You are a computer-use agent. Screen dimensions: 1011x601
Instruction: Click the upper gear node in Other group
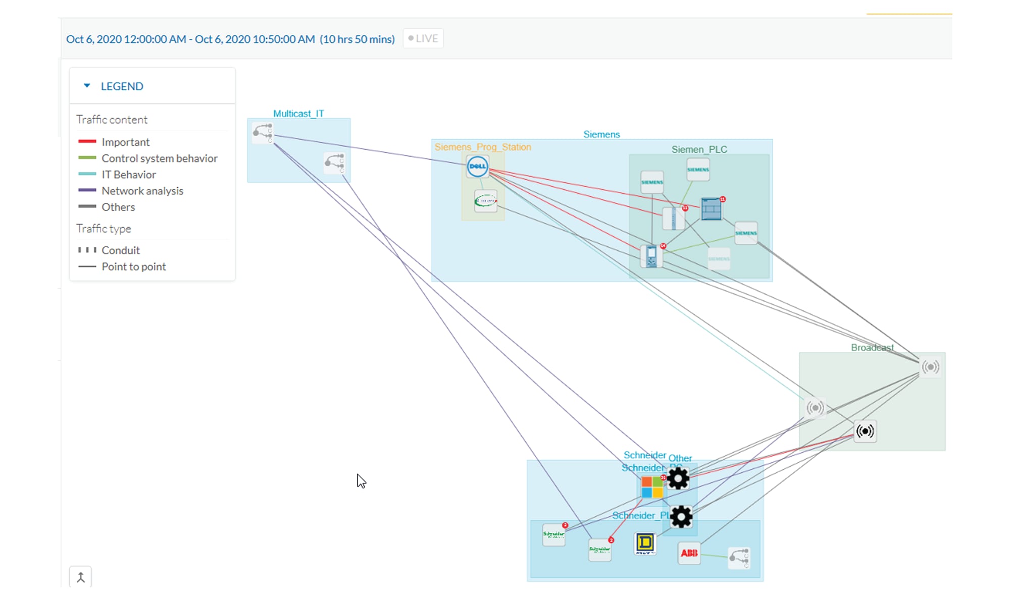(x=678, y=478)
